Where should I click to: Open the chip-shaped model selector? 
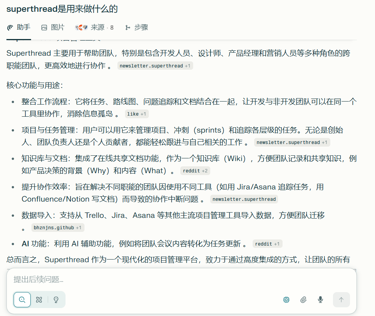[x=286, y=300]
